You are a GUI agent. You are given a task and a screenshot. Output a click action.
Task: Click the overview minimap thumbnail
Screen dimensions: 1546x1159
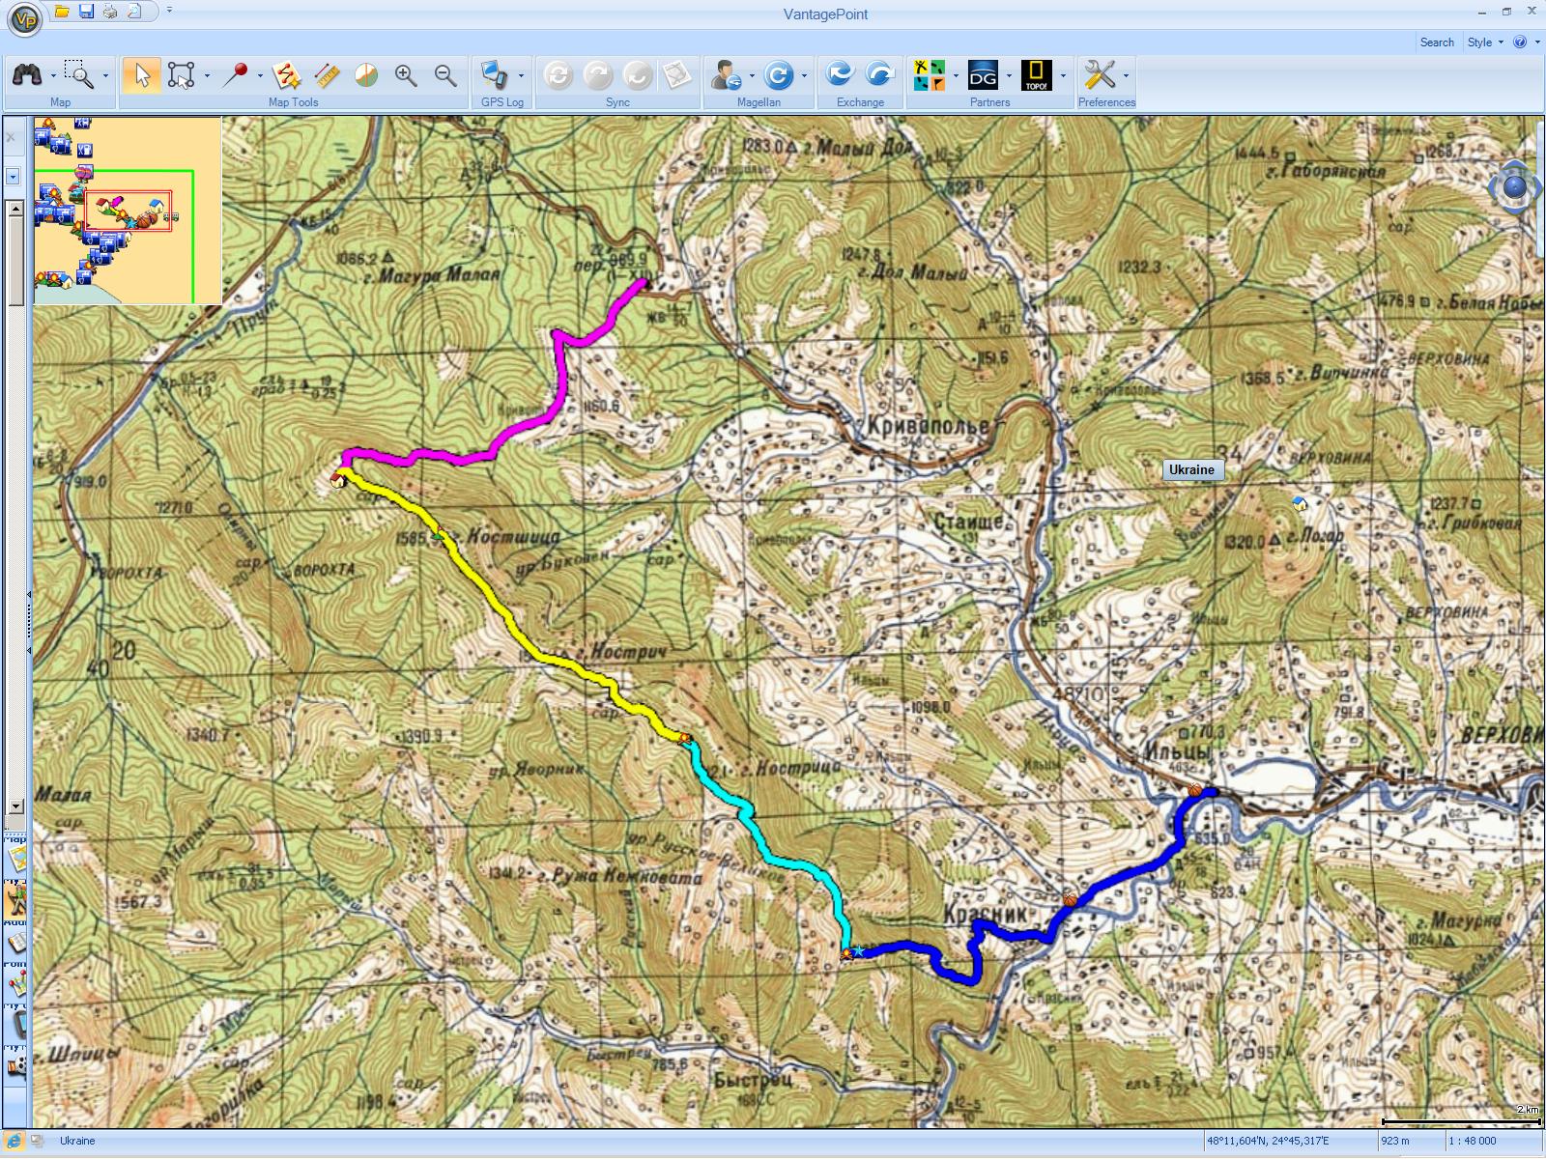[128, 211]
